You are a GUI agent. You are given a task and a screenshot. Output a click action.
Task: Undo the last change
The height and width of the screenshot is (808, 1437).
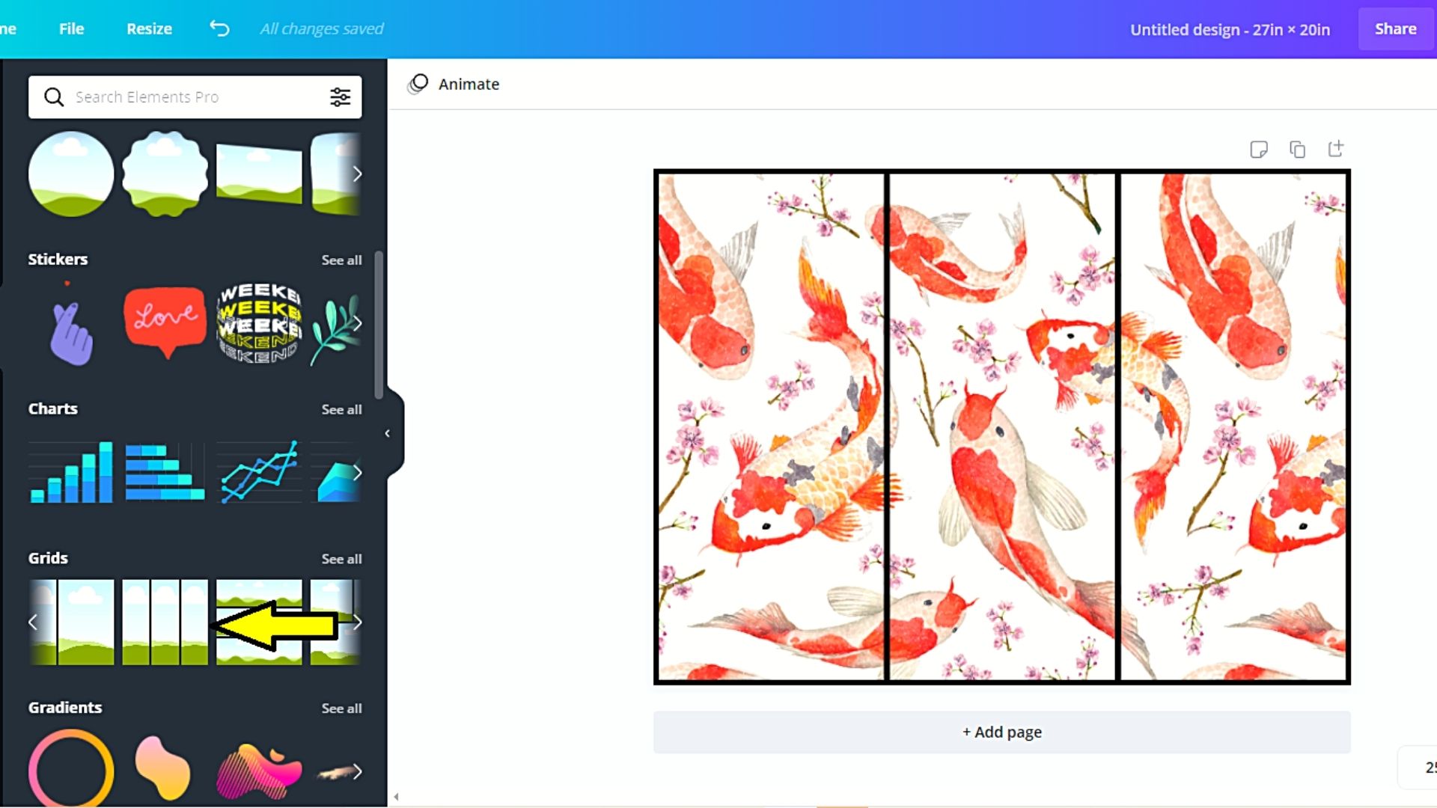point(219,28)
